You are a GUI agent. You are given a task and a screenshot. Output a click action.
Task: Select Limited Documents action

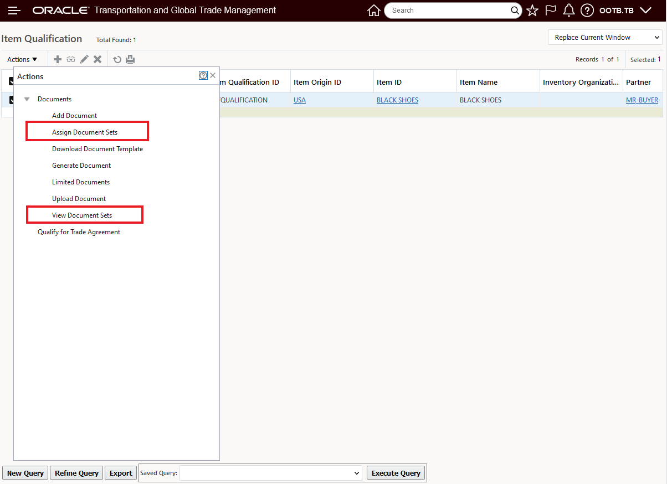(81, 182)
